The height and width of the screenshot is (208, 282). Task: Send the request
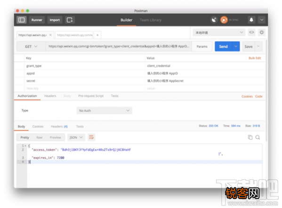pyautogui.click(x=223, y=47)
